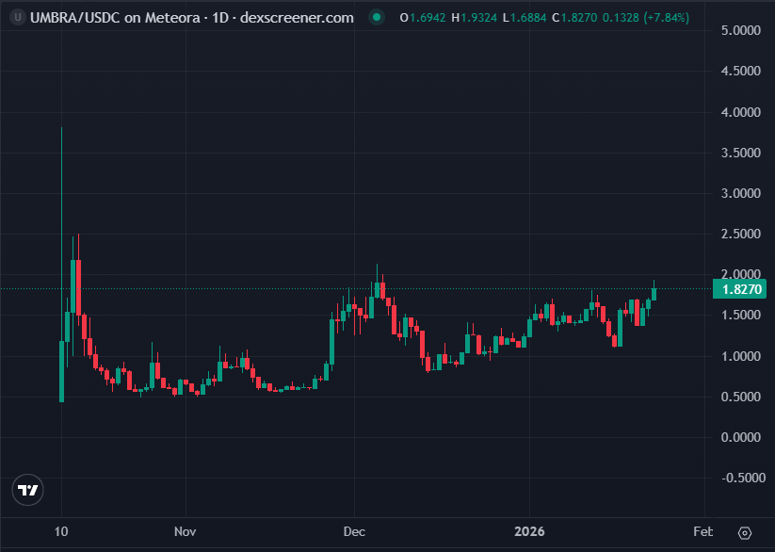
Task: Click the open value O1.6942
Action: 423,18
